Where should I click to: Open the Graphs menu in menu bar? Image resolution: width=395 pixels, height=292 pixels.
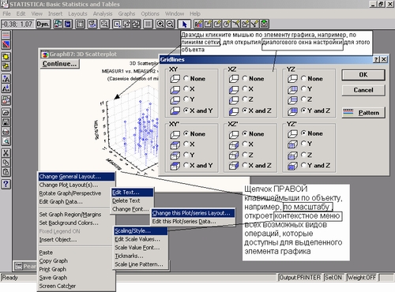126,13
